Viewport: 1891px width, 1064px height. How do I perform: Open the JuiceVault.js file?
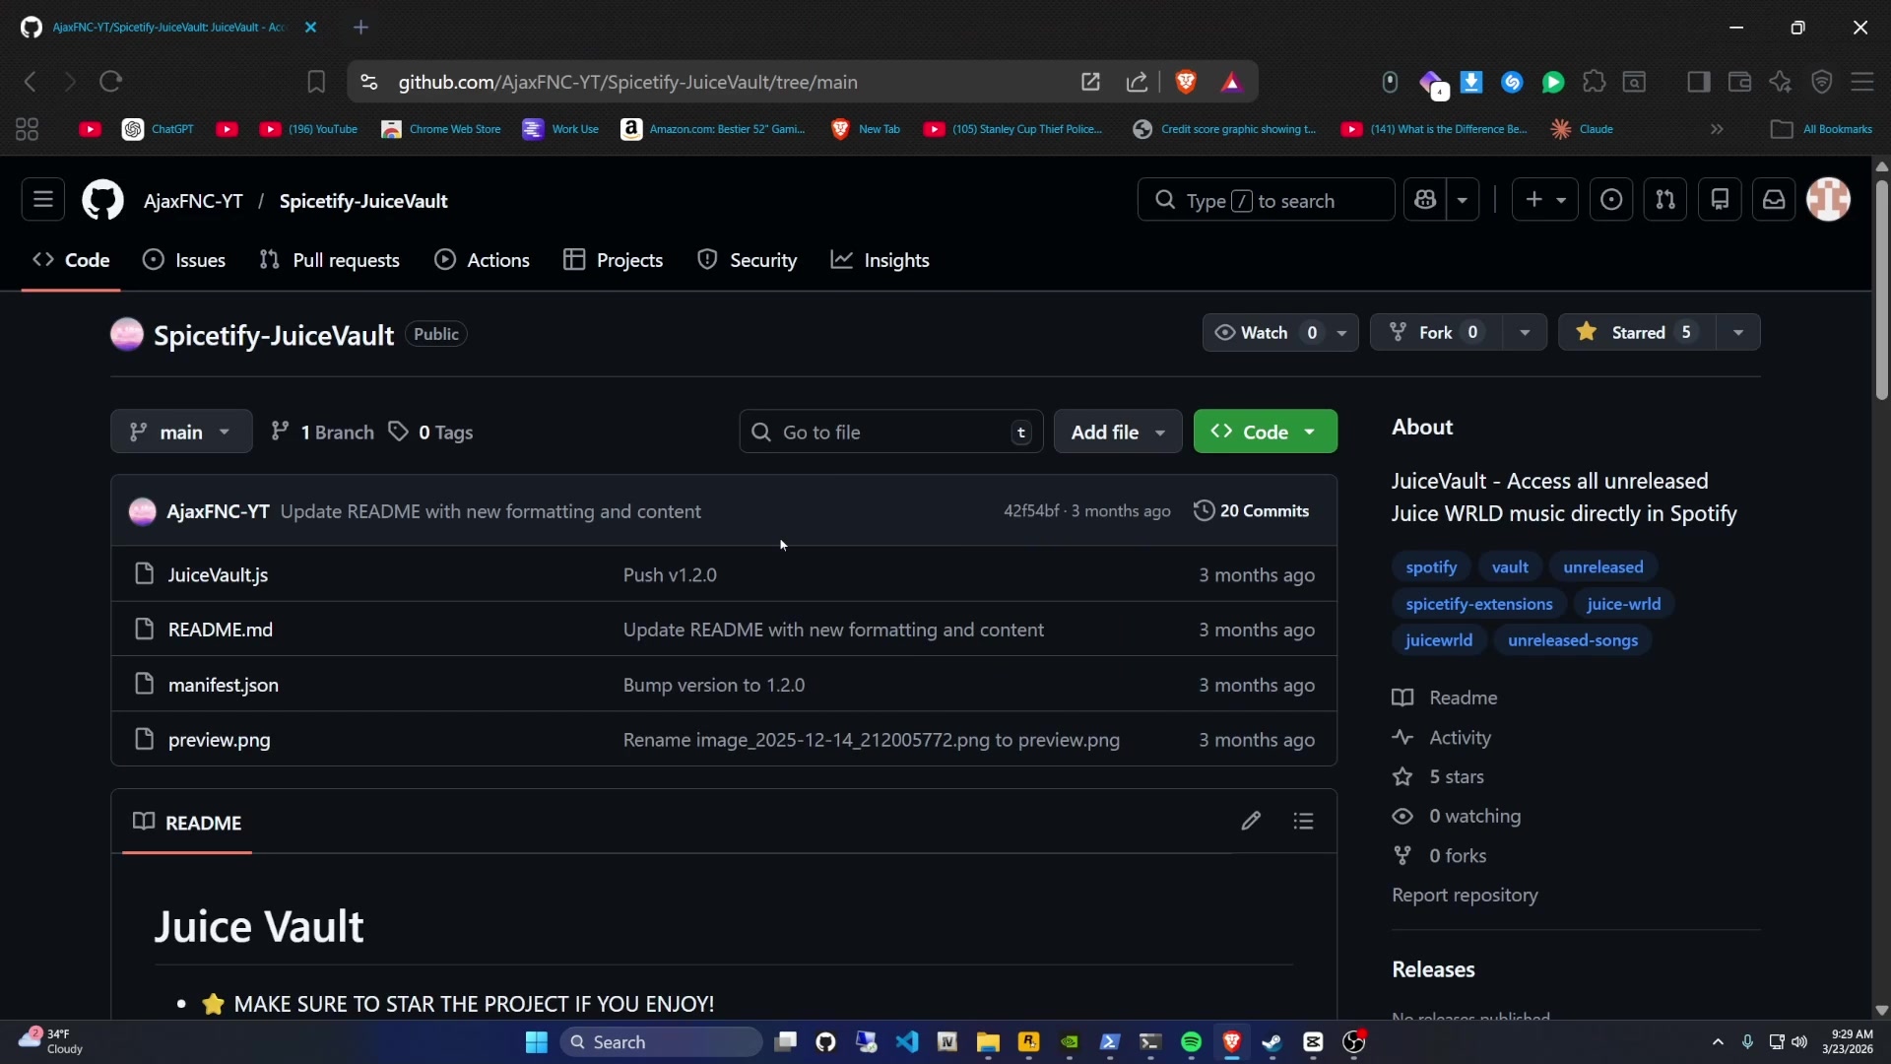point(218,575)
